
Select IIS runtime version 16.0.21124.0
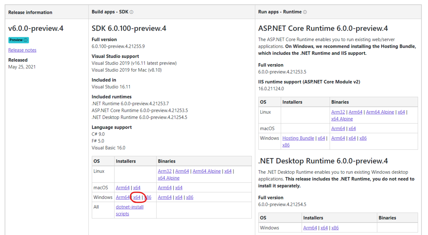271,88
